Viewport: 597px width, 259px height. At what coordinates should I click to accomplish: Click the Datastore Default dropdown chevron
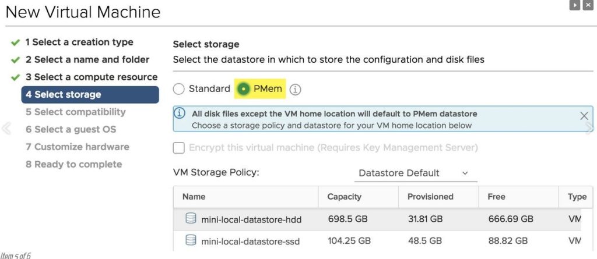point(465,173)
